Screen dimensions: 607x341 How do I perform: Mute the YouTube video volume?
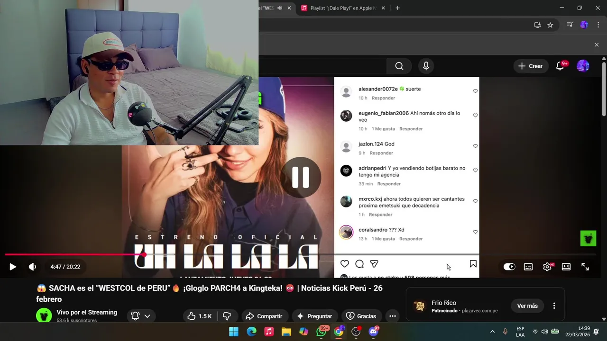pyautogui.click(x=32, y=267)
